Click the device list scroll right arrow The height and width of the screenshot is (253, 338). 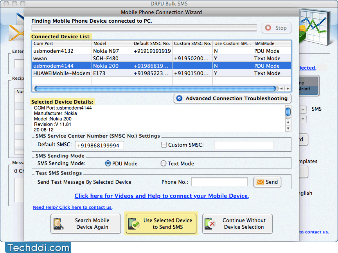point(288,89)
